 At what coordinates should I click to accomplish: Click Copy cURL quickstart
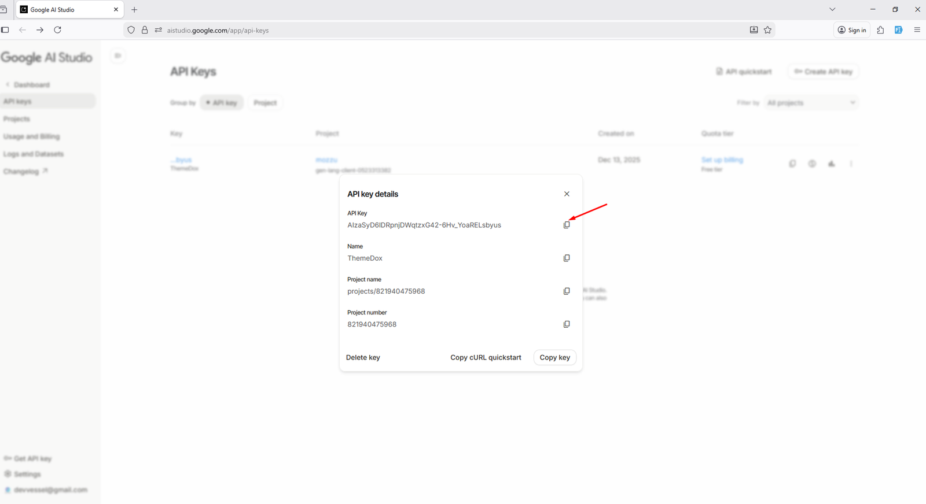tap(486, 357)
